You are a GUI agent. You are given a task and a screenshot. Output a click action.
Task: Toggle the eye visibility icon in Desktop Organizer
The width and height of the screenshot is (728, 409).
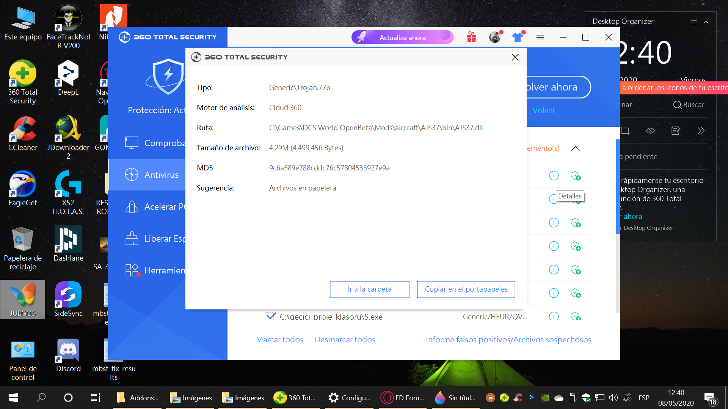(650, 131)
